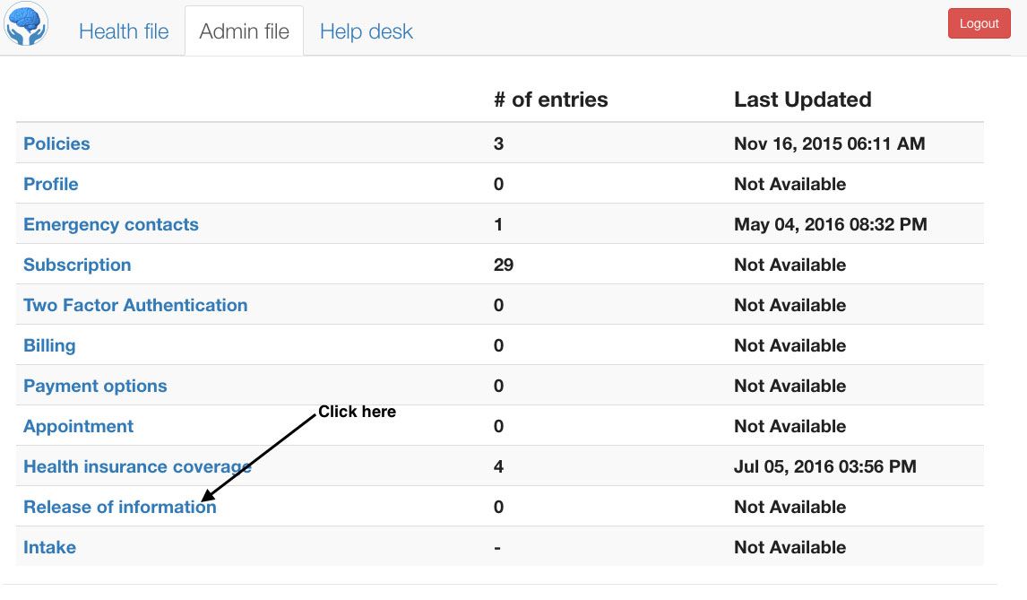Open the Appointment link
The width and height of the screenshot is (1027, 600).
79,426
